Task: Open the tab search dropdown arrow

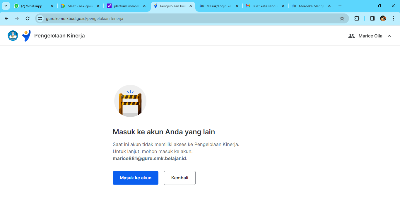Action: tap(6, 6)
